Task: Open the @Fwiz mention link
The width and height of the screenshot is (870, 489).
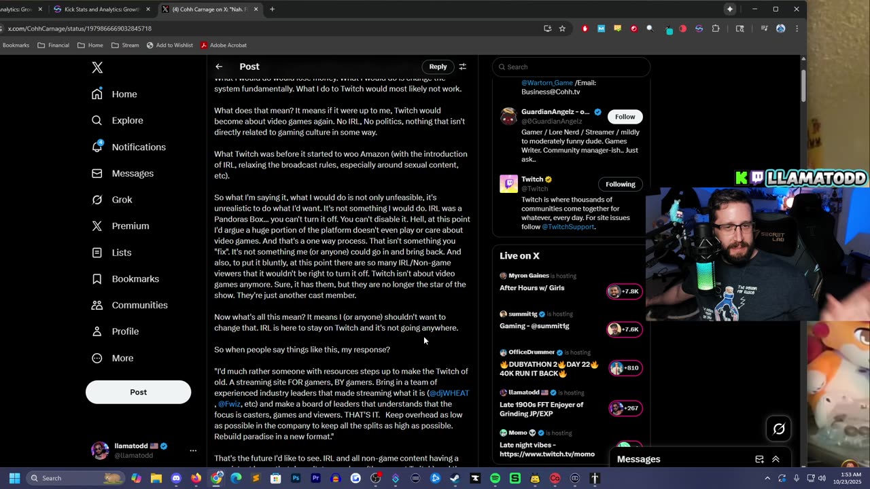Action: pyautogui.click(x=229, y=404)
